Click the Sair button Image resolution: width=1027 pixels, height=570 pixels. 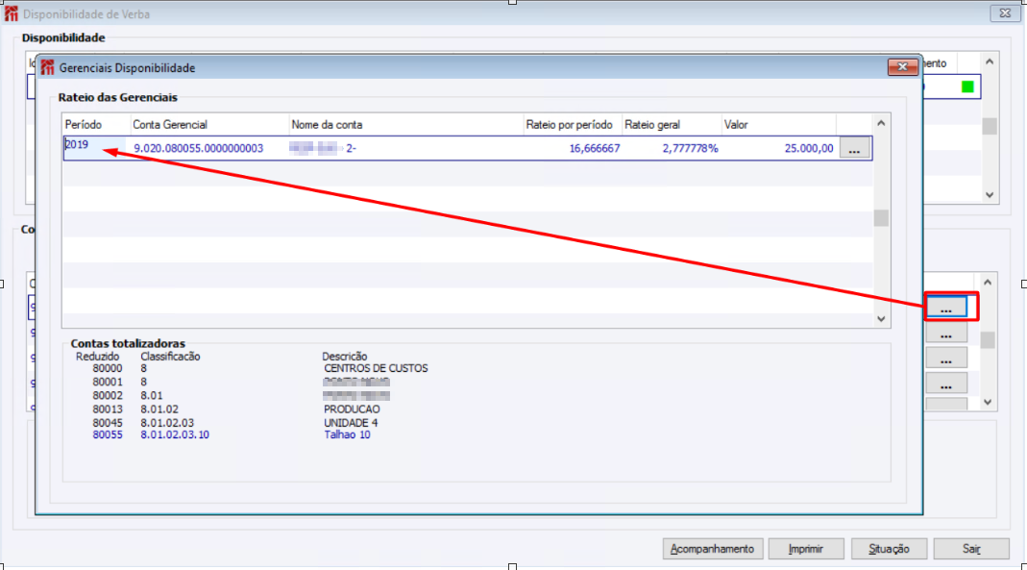971,549
